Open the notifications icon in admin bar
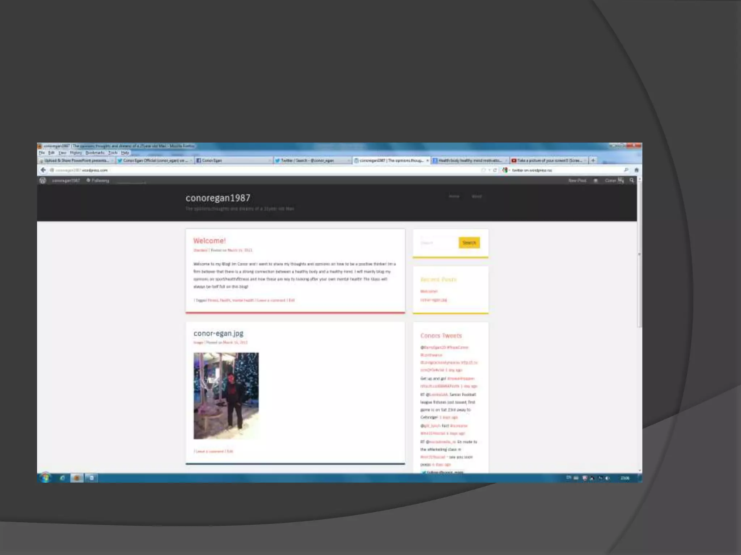Viewport: 741px width, 555px height. coord(596,180)
